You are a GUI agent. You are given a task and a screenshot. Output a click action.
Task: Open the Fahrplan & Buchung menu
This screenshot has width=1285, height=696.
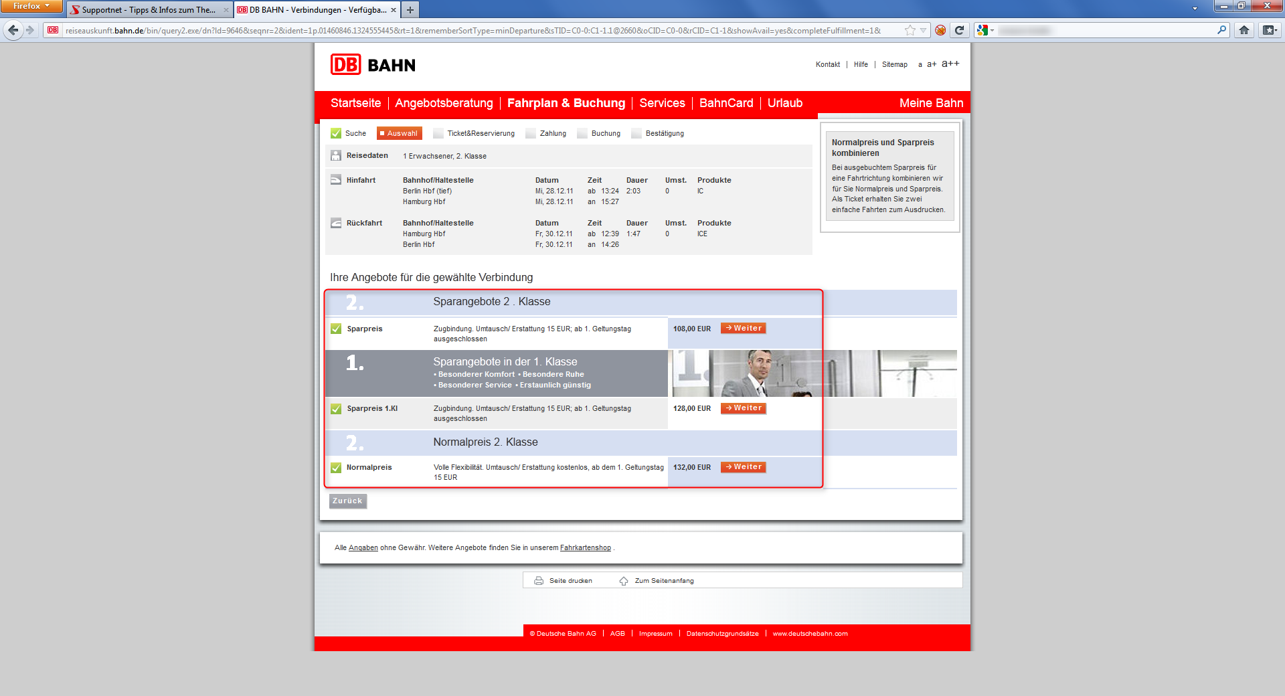[566, 103]
